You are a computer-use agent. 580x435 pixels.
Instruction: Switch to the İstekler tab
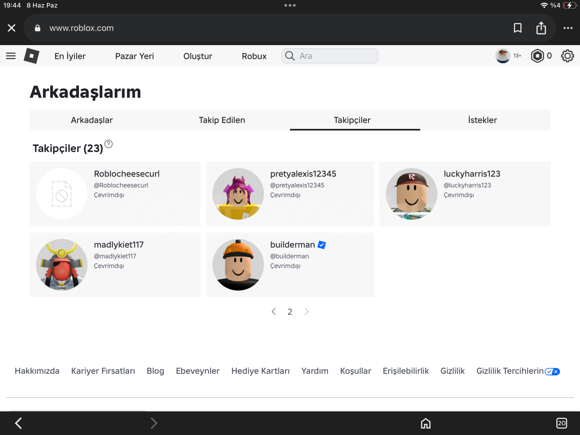click(x=483, y=120)
